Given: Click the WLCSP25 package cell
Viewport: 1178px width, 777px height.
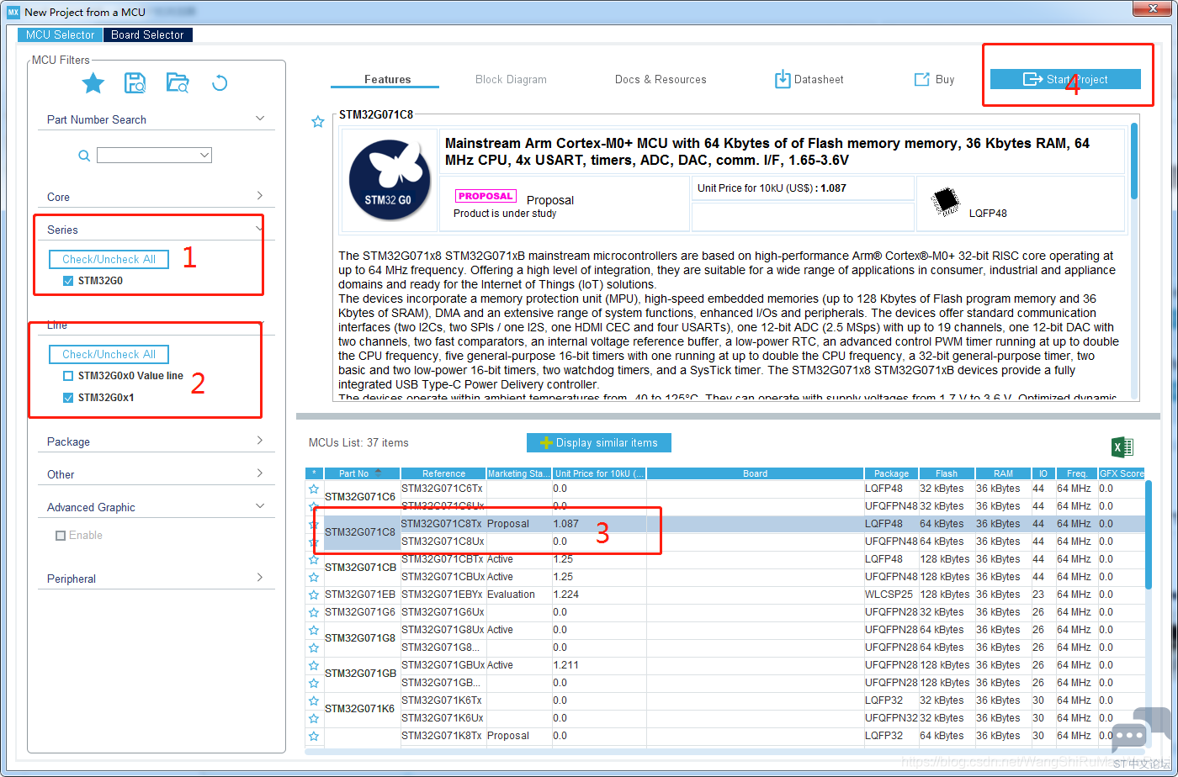Looking at the screenshot, I should click(891, 595).
